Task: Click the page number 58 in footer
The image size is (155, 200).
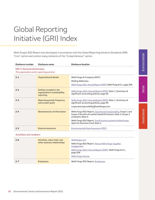Action: pyautogui.click(x=9, y=191)
